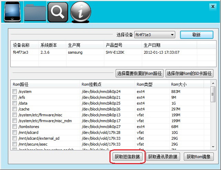Image resolution: width=221 pixels, height=170 pixels.
Task: Click 选择需要恢复的Rom路径 button
Action: (x=139, y=73)
